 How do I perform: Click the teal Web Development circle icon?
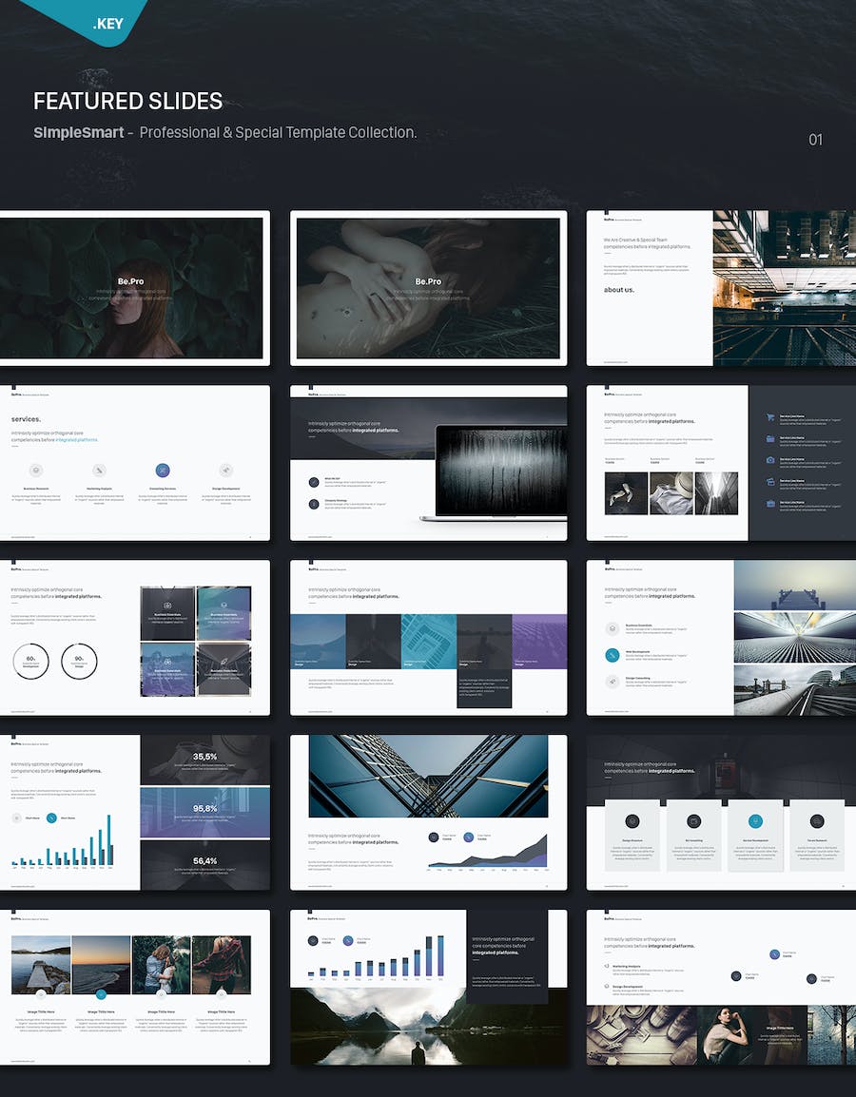pyautogui.click(x=613, y=655)
